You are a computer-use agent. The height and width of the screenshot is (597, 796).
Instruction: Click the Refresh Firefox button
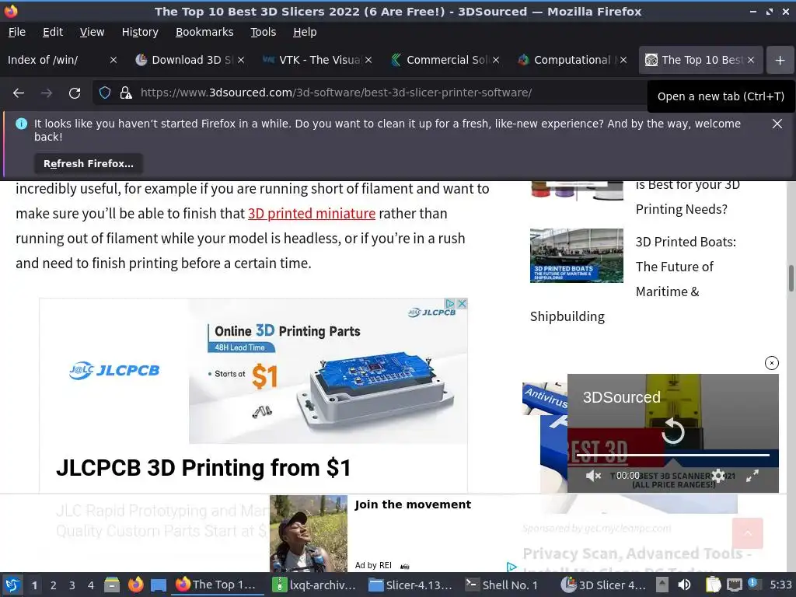tap(89, 163)
